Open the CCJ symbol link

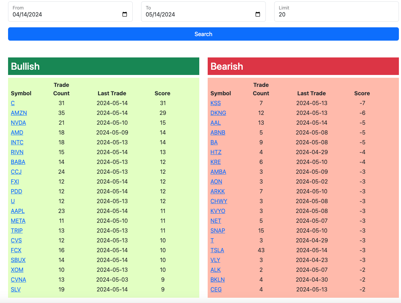click(x=16, y=172)
